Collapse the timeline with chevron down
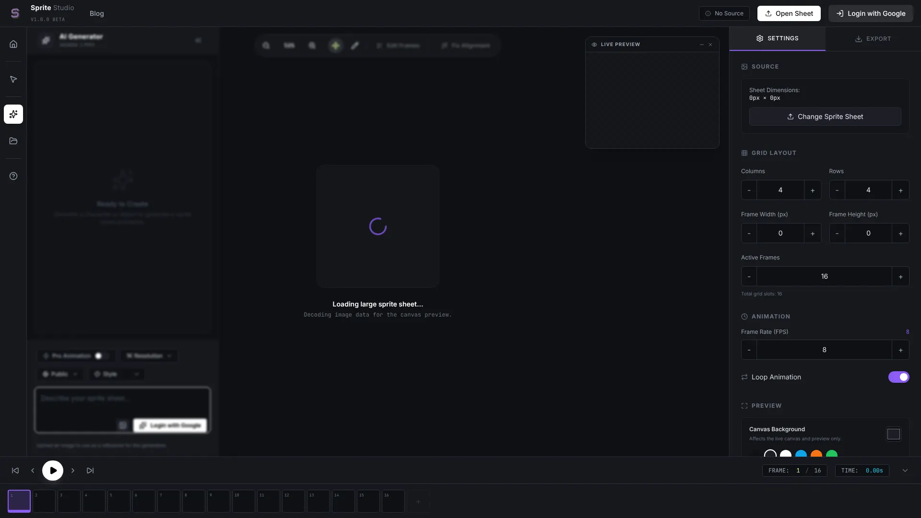 pyautogui.click(x=905, y=471)
